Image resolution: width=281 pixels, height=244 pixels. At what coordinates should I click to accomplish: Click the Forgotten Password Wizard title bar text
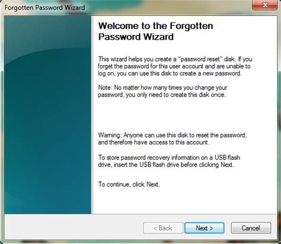click(44, 8)
